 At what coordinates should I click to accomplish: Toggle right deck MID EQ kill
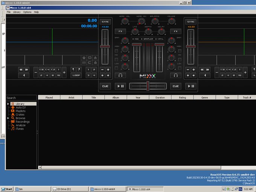point(179,59)
